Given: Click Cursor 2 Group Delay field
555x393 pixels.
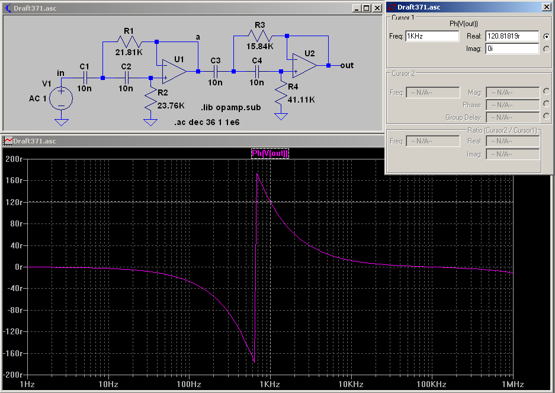Looking at the screenshot, I should [x=513, y=117].
